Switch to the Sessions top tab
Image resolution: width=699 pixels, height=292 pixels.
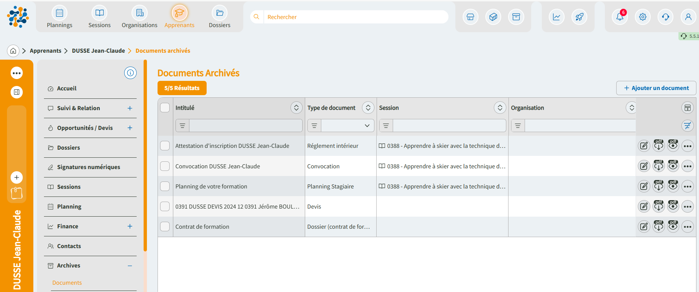99,17
